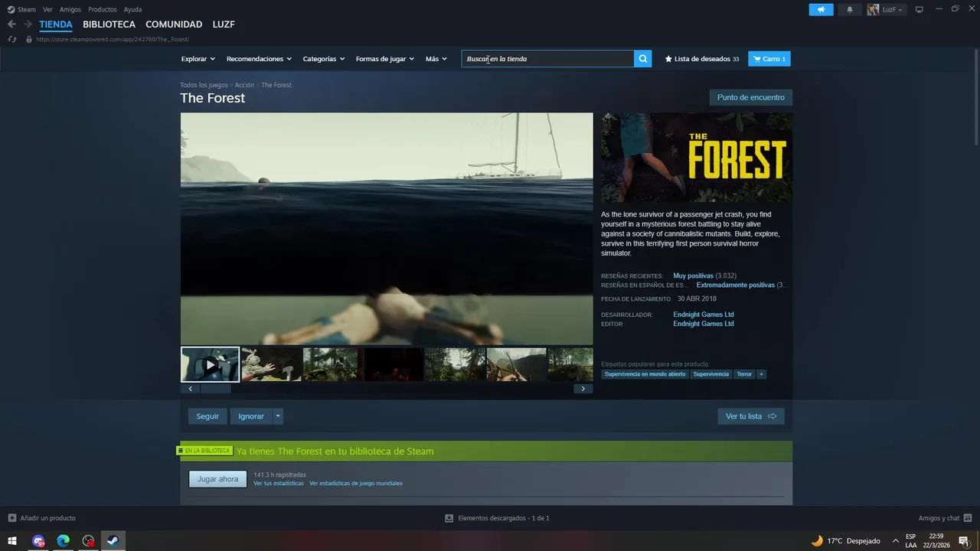The height and width of the screenshot is (551, 980).
Task: Open the Steam menu
Action: (21, 9)
